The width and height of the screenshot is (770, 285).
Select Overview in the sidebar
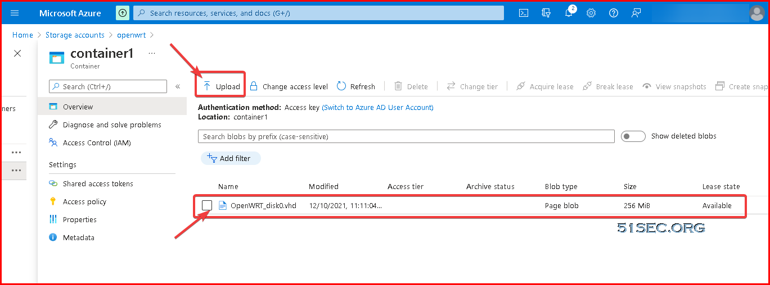[112, 107]
